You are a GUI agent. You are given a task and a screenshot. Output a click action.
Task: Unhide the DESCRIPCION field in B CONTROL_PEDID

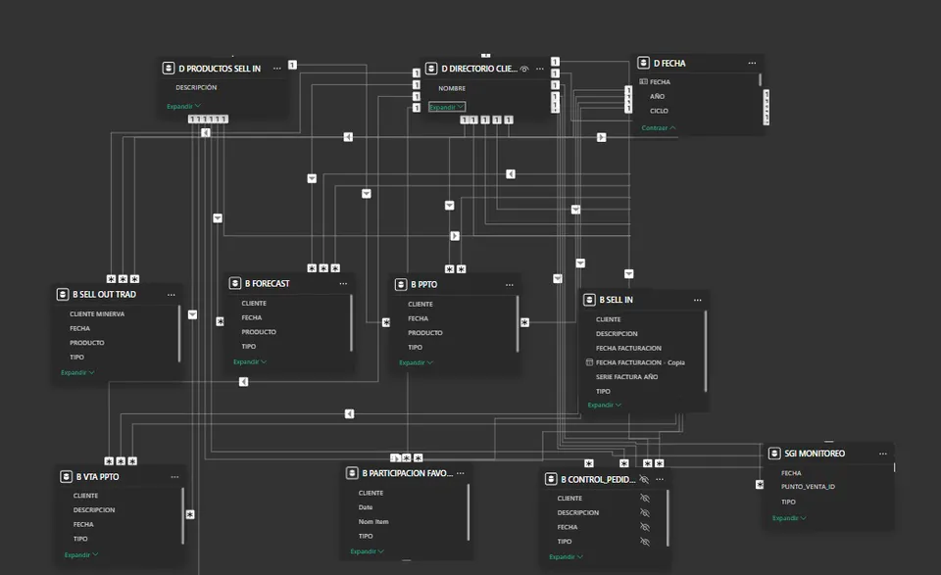(x=645, y=512)
